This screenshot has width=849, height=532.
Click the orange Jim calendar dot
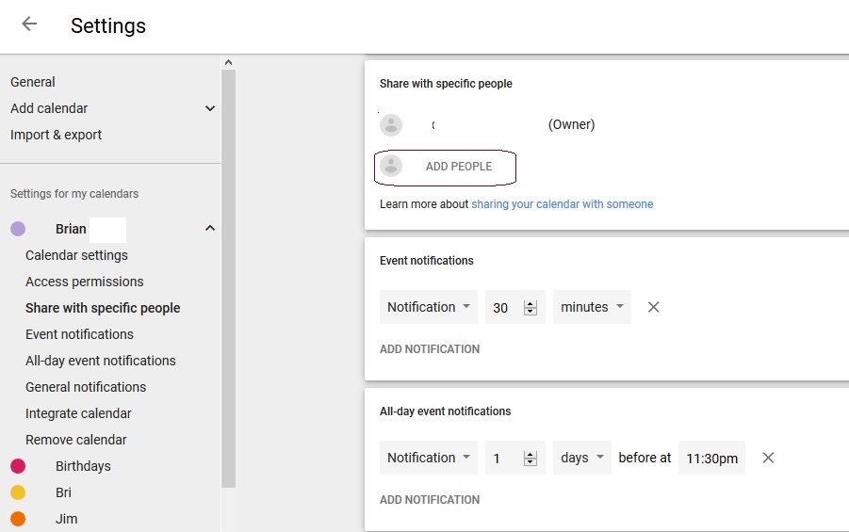[x=18, y=519]
